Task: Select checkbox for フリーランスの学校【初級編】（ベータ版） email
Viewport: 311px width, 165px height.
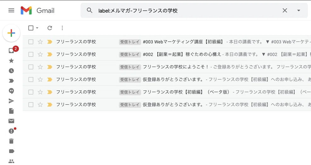Action: coord(31,92)
